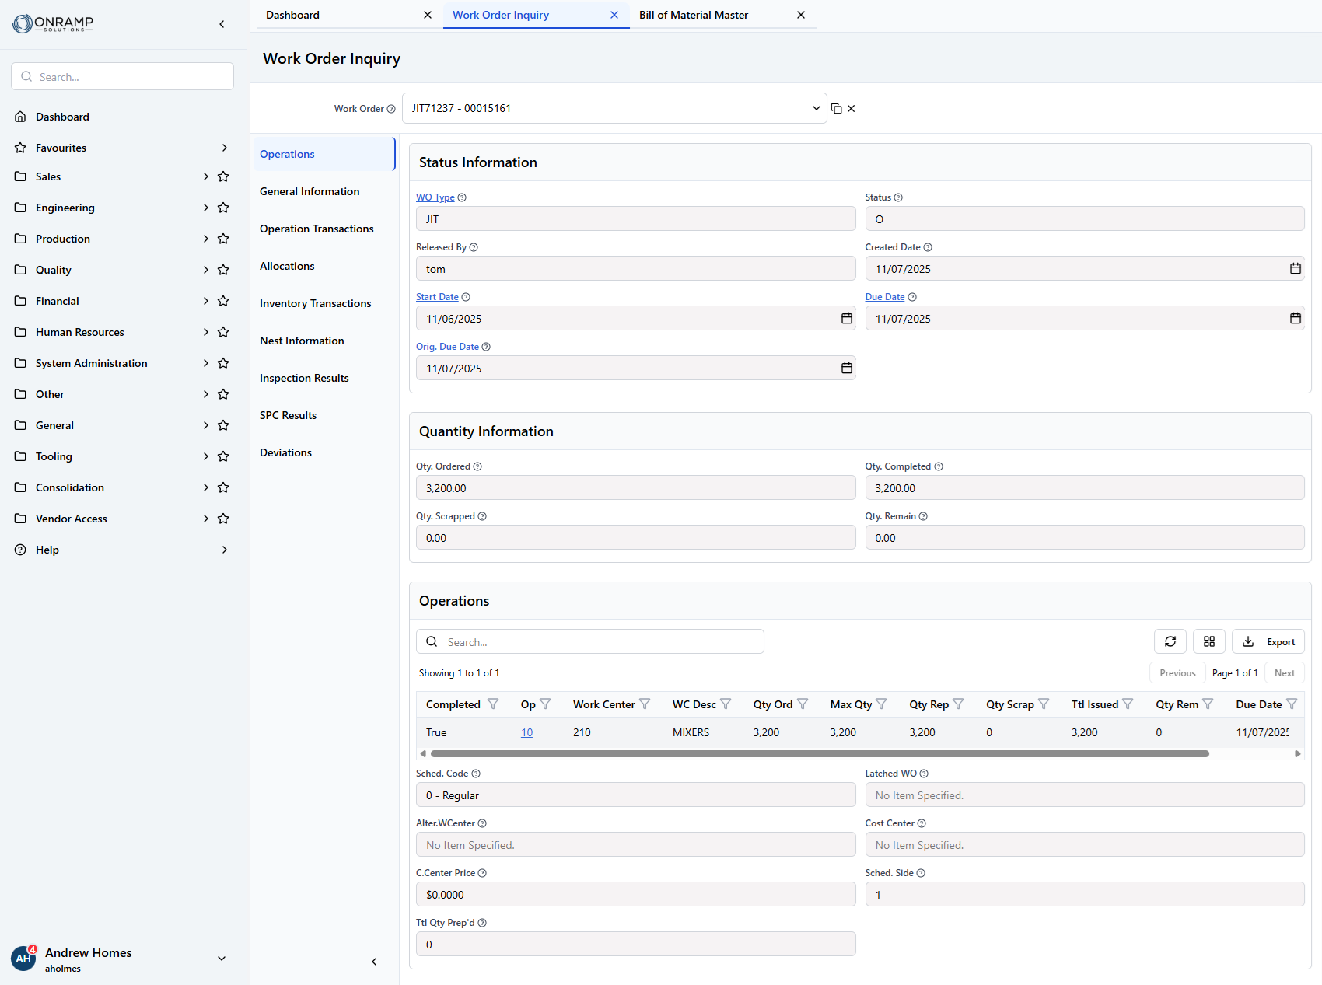Click the copy icon beside Work Order field
Screen dimensions: 1322x985
point(836,109)
